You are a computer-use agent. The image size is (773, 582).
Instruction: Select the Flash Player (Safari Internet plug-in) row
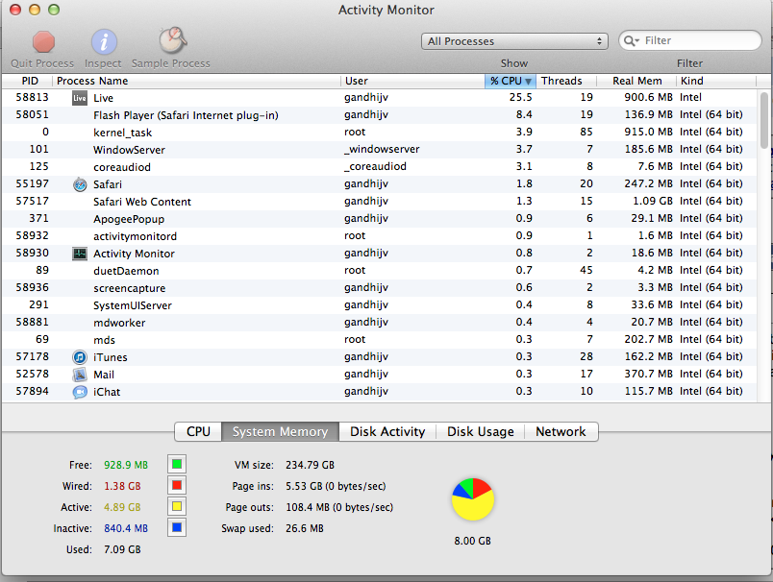[380, 115]
